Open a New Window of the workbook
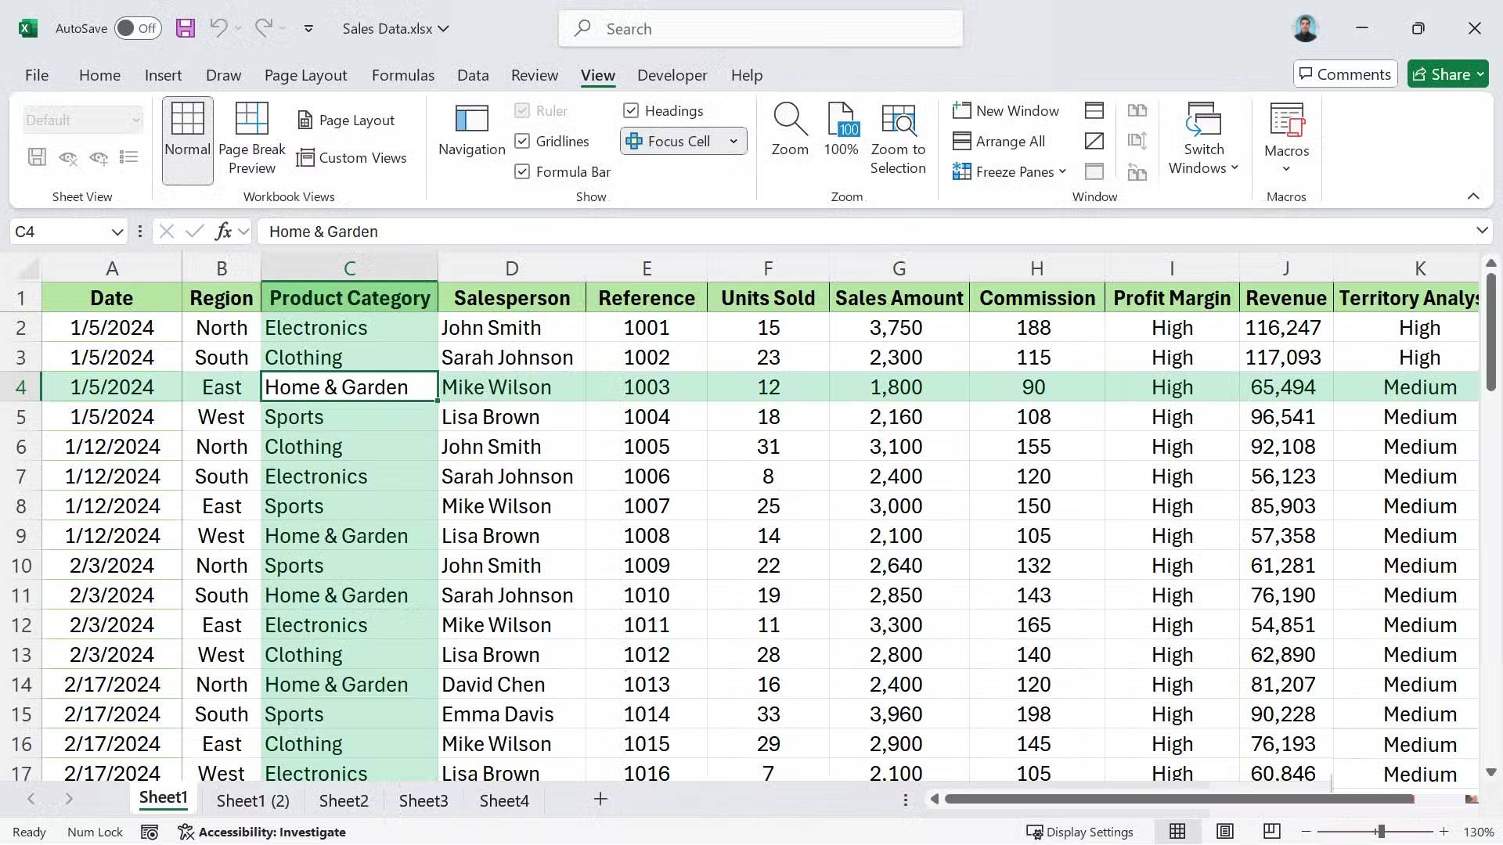 pyautogui.click(x=1007, y=110)
